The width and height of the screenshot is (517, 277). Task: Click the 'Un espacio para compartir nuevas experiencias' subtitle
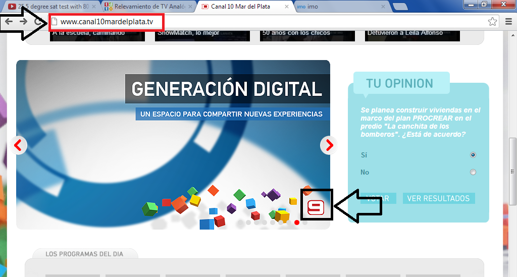231,114
